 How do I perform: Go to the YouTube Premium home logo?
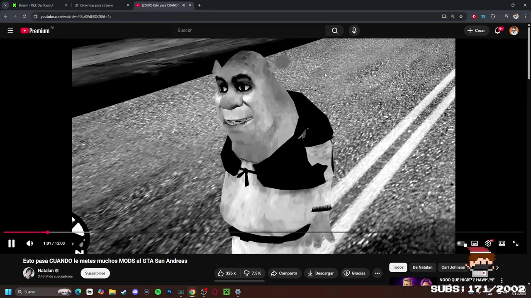pyautogui.click(x=36, y=31)
